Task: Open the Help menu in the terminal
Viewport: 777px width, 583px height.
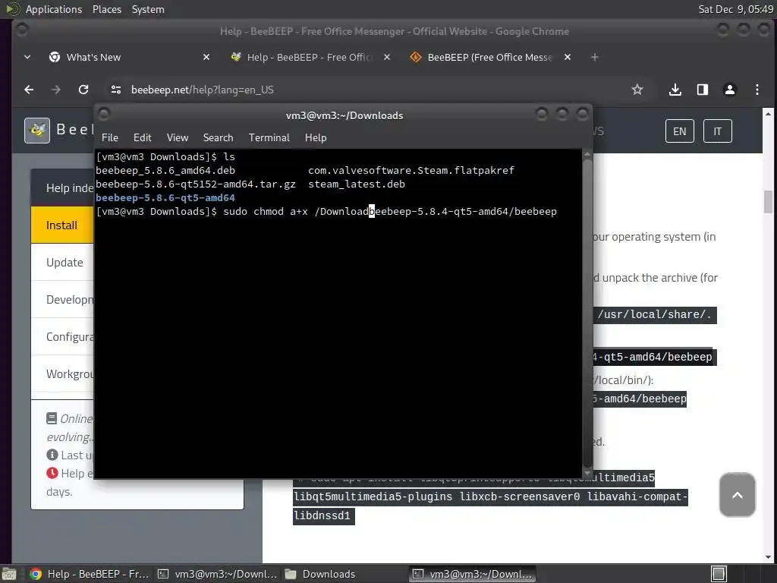Action: pyautogui.click(x=316, y=138)
